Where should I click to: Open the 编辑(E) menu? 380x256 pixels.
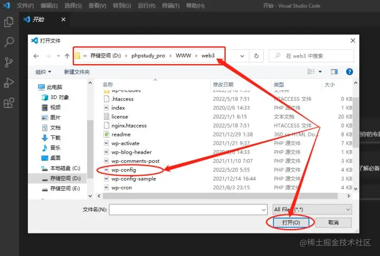[x=49, y=6]
